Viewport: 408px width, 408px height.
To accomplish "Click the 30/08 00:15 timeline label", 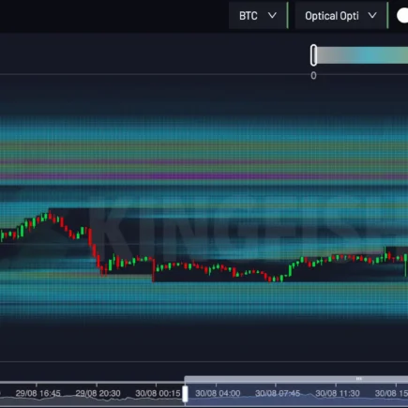I will coord(158,393).
